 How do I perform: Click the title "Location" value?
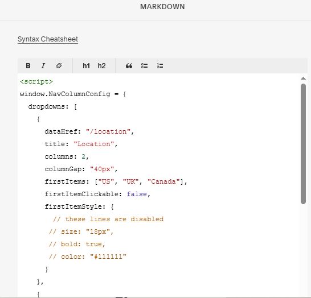(94, 144)
